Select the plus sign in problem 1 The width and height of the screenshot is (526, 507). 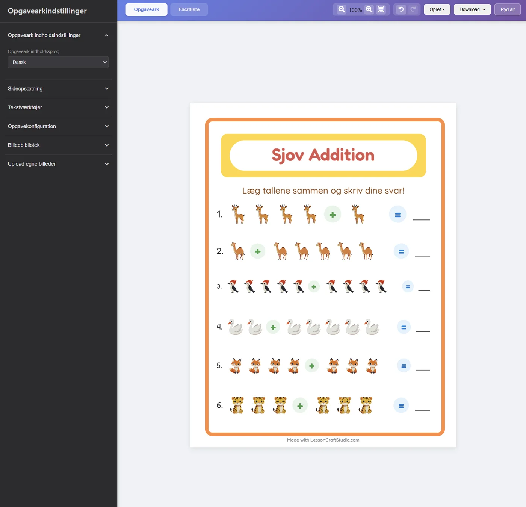coord(333,215)
